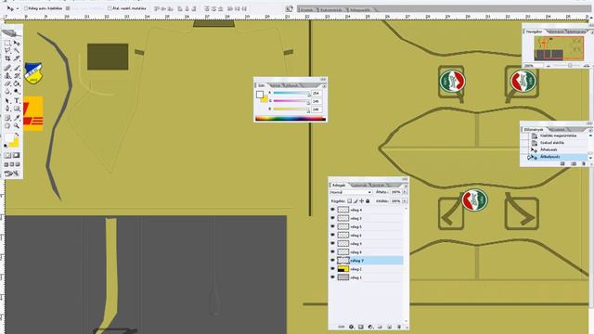The image size is (594, 334).
Task: Select the Eraser tool
Action: (x=7, y=83)
